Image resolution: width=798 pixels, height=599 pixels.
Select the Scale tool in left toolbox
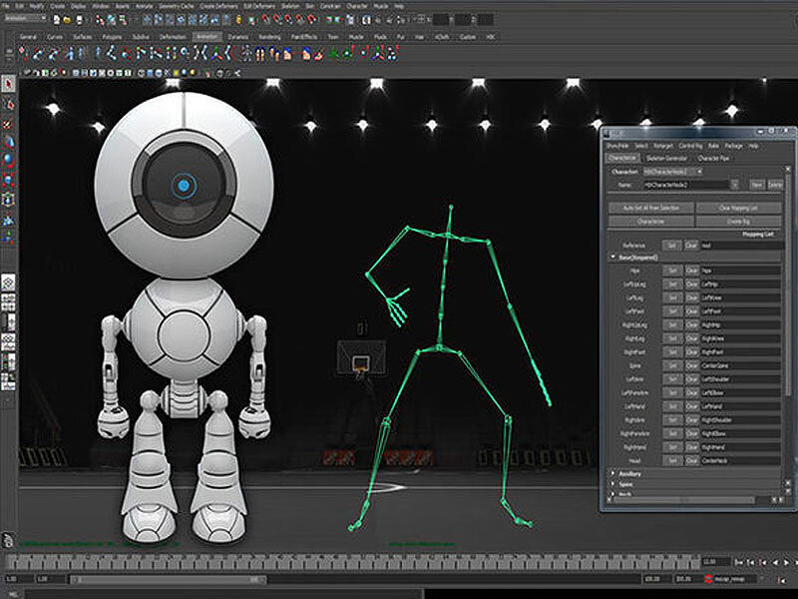click(x=8, y=179)
